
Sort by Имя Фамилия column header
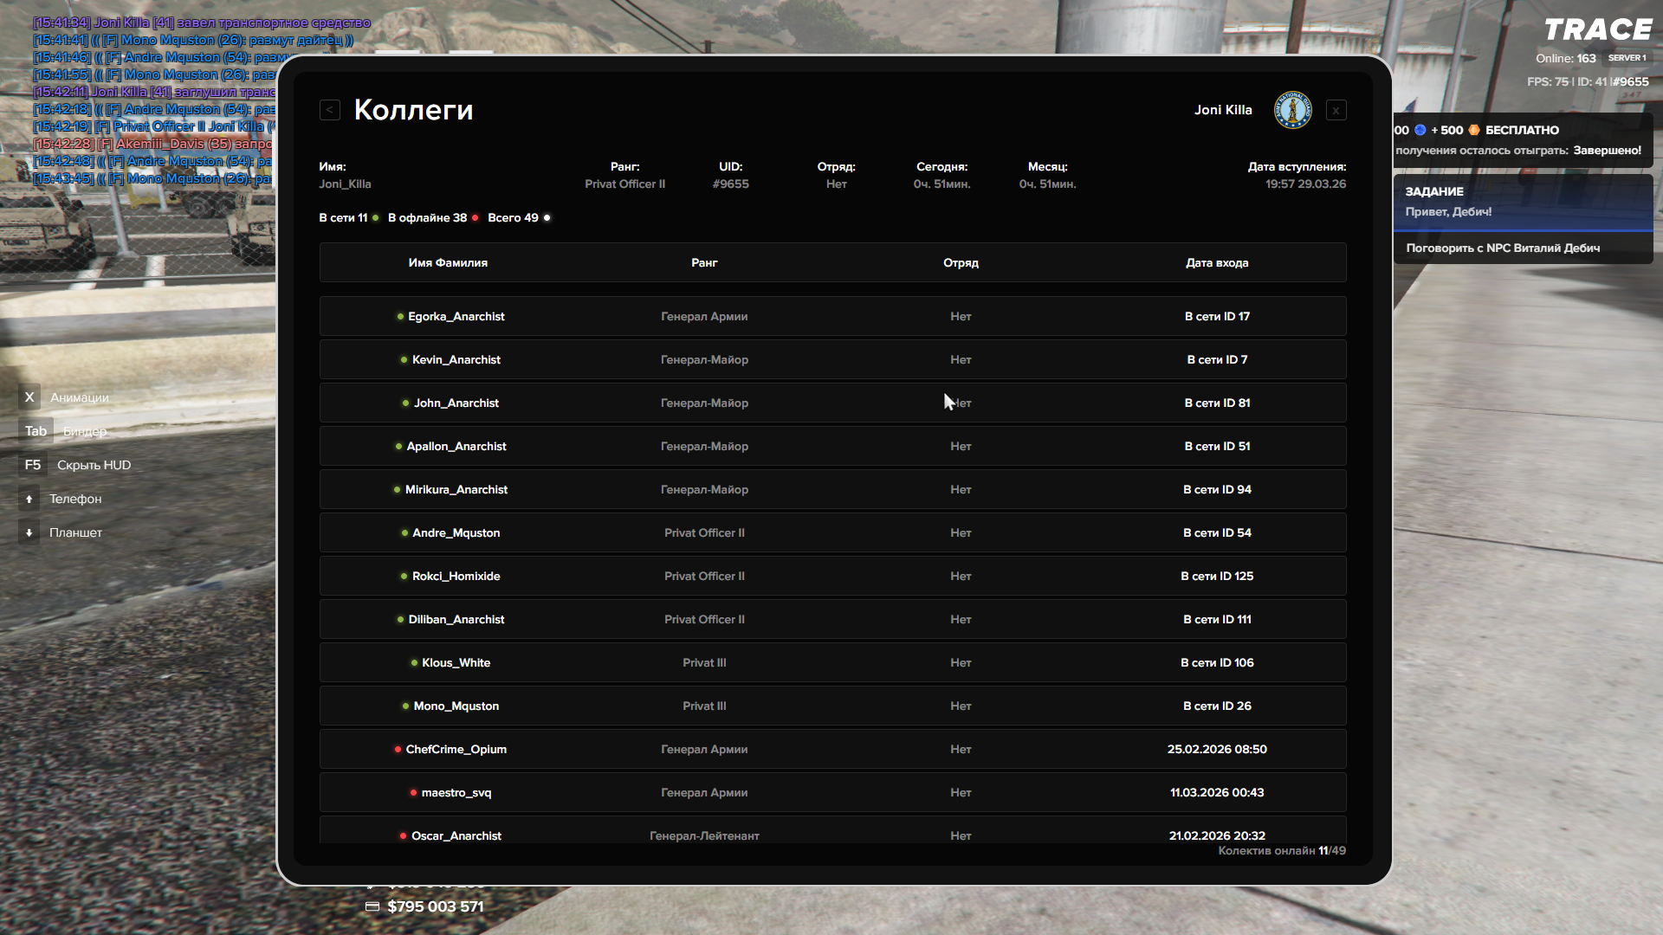(448, 263)
